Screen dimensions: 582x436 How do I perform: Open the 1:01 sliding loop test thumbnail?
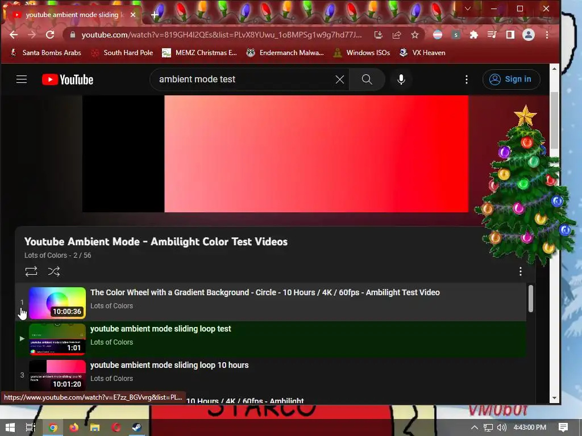pos(57,339)
